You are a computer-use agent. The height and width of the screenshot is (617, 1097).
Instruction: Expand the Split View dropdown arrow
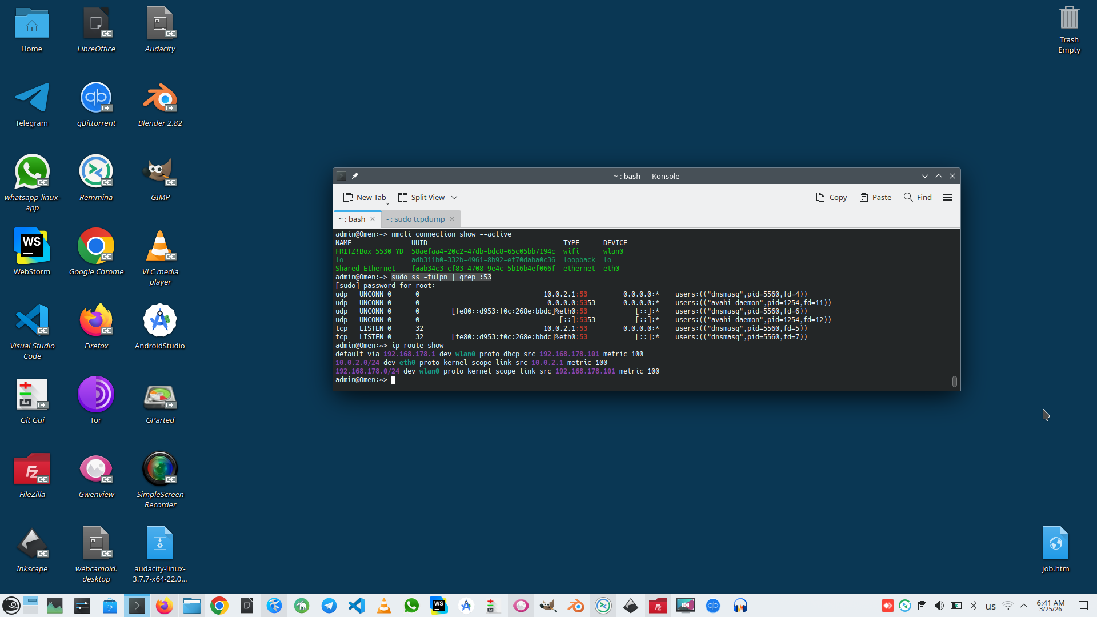(454, 197)
